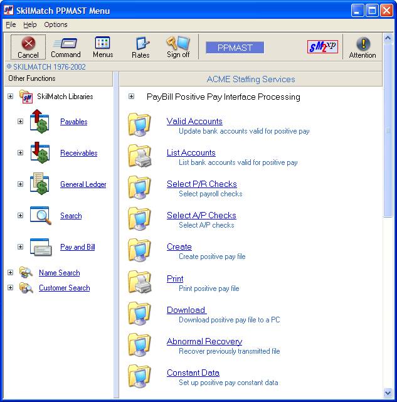Click the Sign off key icon

(x=178, y=43)
